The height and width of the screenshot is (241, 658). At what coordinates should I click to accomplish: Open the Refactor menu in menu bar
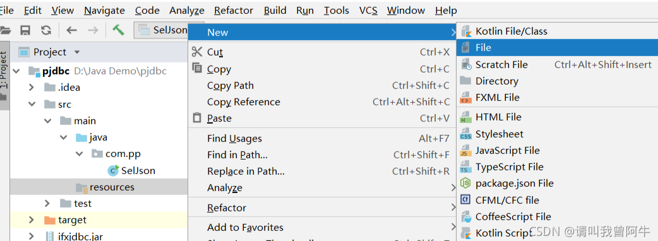233,11
